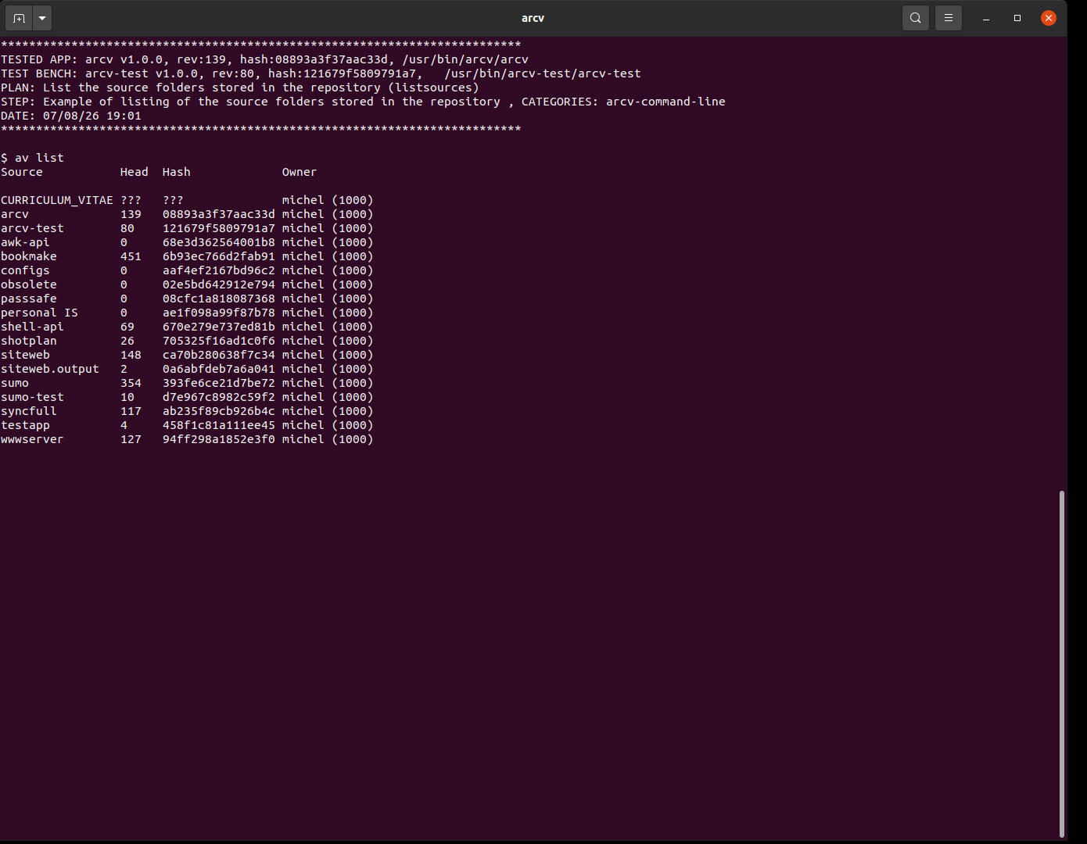The height and width of the screenshot is (844, 1087).
Task: Click hash 94ff298a1852e3f0
Action: (x=219, y=439)
